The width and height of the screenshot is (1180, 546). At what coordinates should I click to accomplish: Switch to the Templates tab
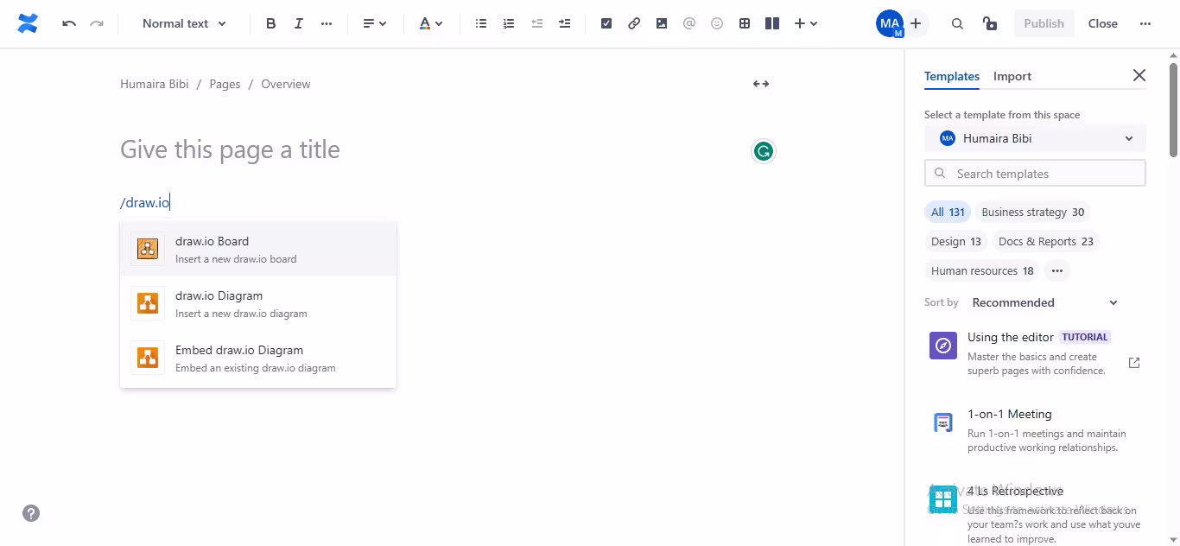952,76
